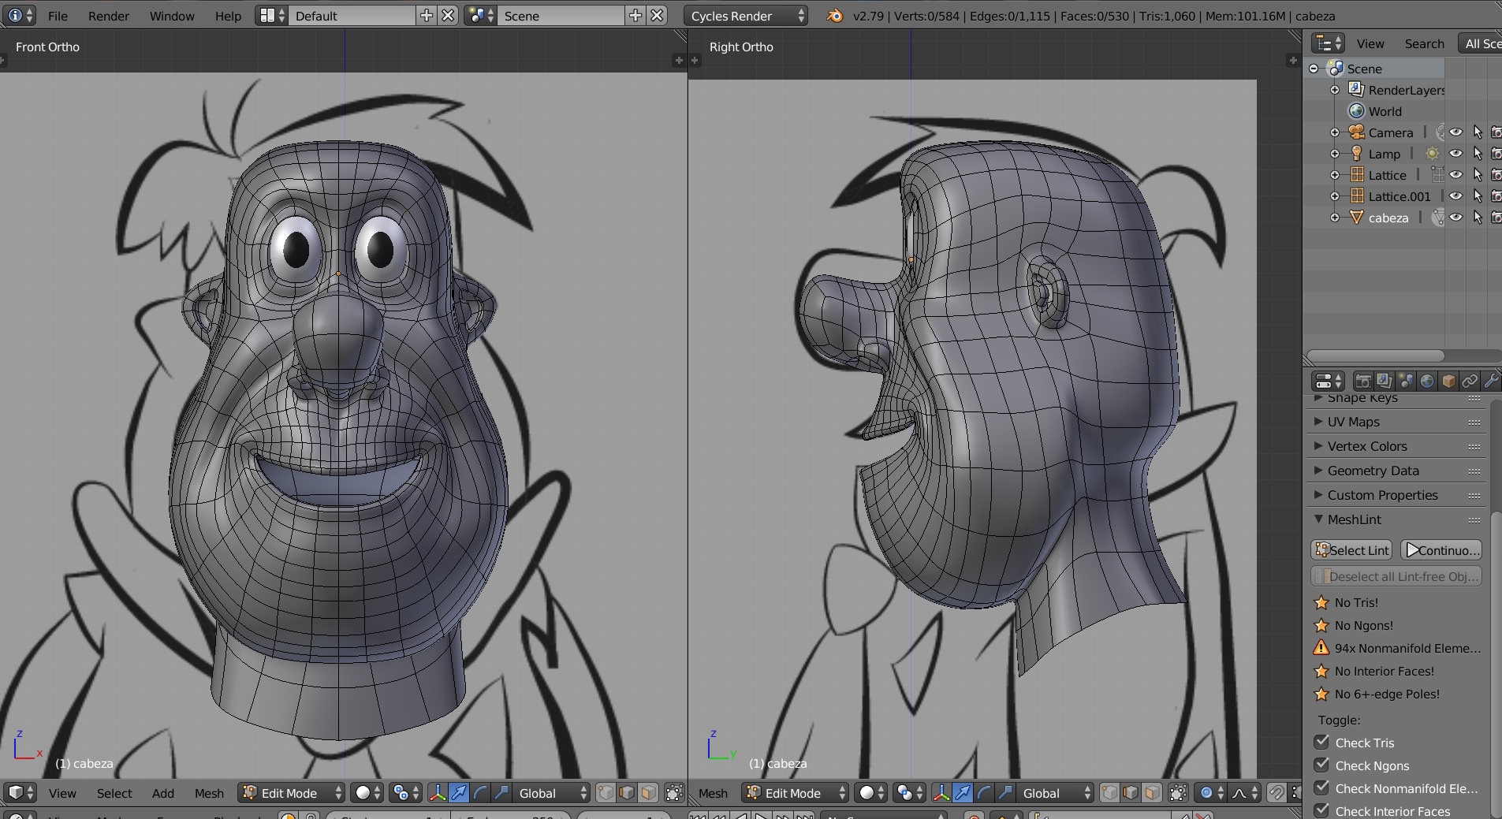
Task: Add a new scene with the plus icon
Action: point(635,16)
